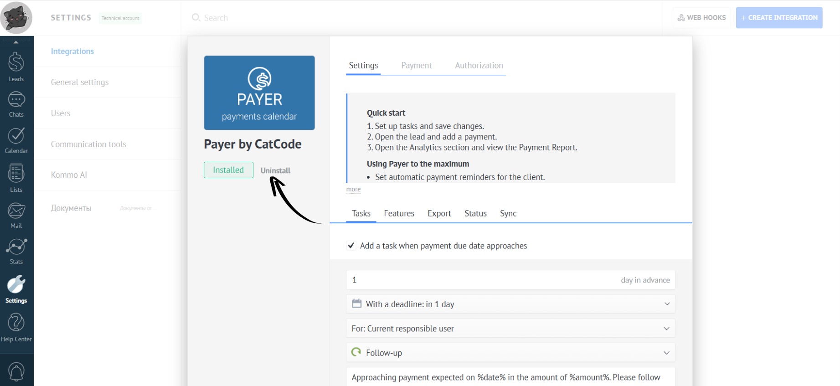Switch to the Payment tab
840x386 pixels.
416,66
